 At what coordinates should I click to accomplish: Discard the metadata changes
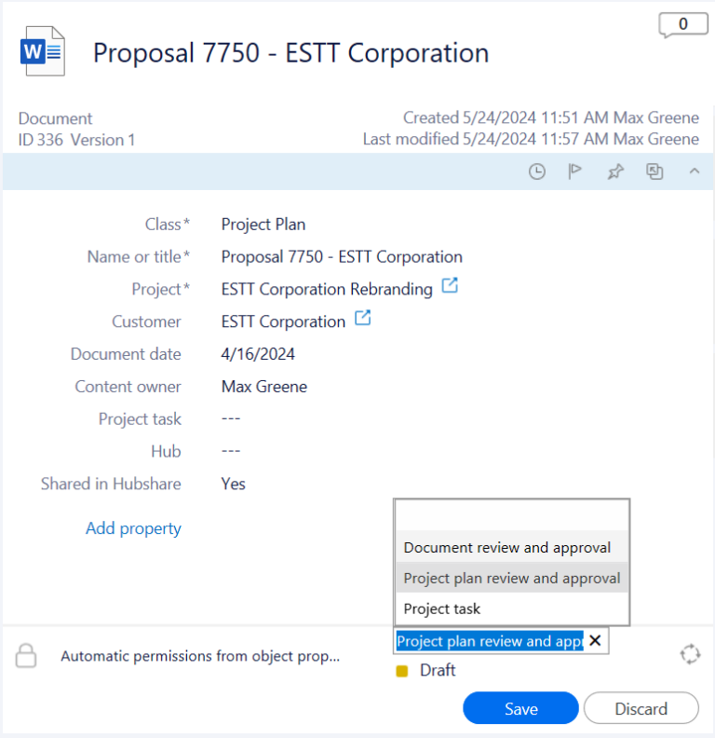(641, 709)
